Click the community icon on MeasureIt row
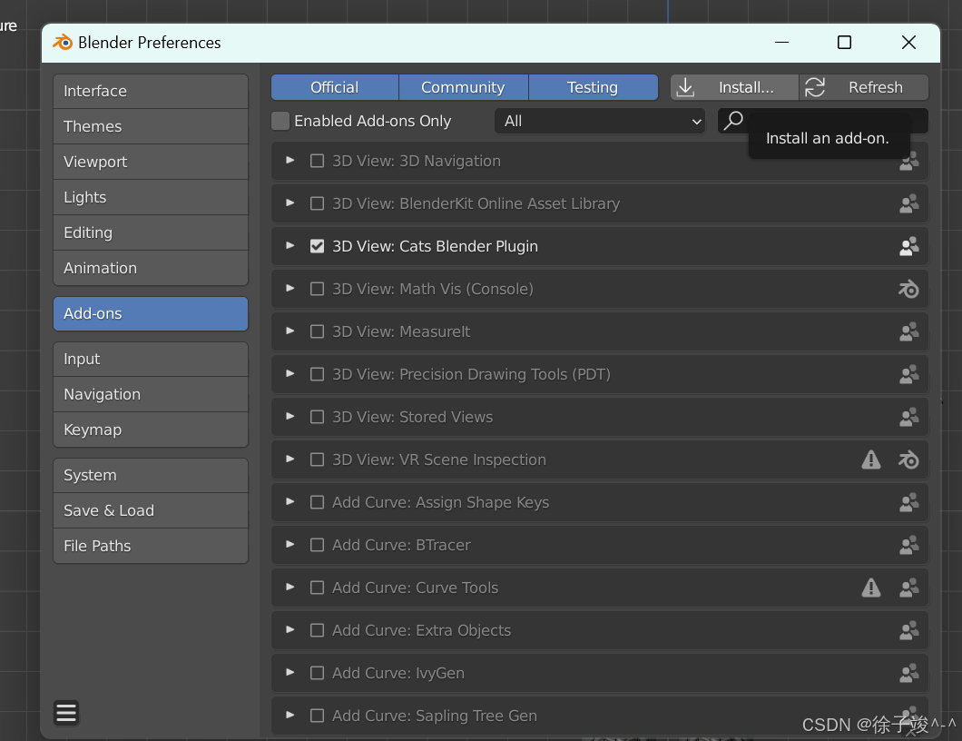Screen dimensions: 962x741 coord(908,331)
